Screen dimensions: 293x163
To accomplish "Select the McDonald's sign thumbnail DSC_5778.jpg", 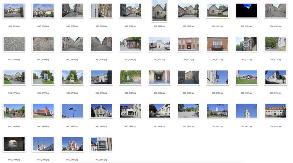I will 72,77.
